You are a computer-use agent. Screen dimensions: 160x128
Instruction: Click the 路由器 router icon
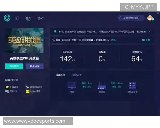(102, 85)
